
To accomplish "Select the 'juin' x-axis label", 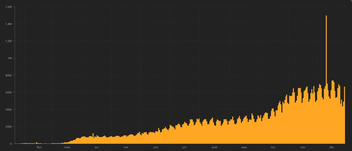I will [155, 147].
